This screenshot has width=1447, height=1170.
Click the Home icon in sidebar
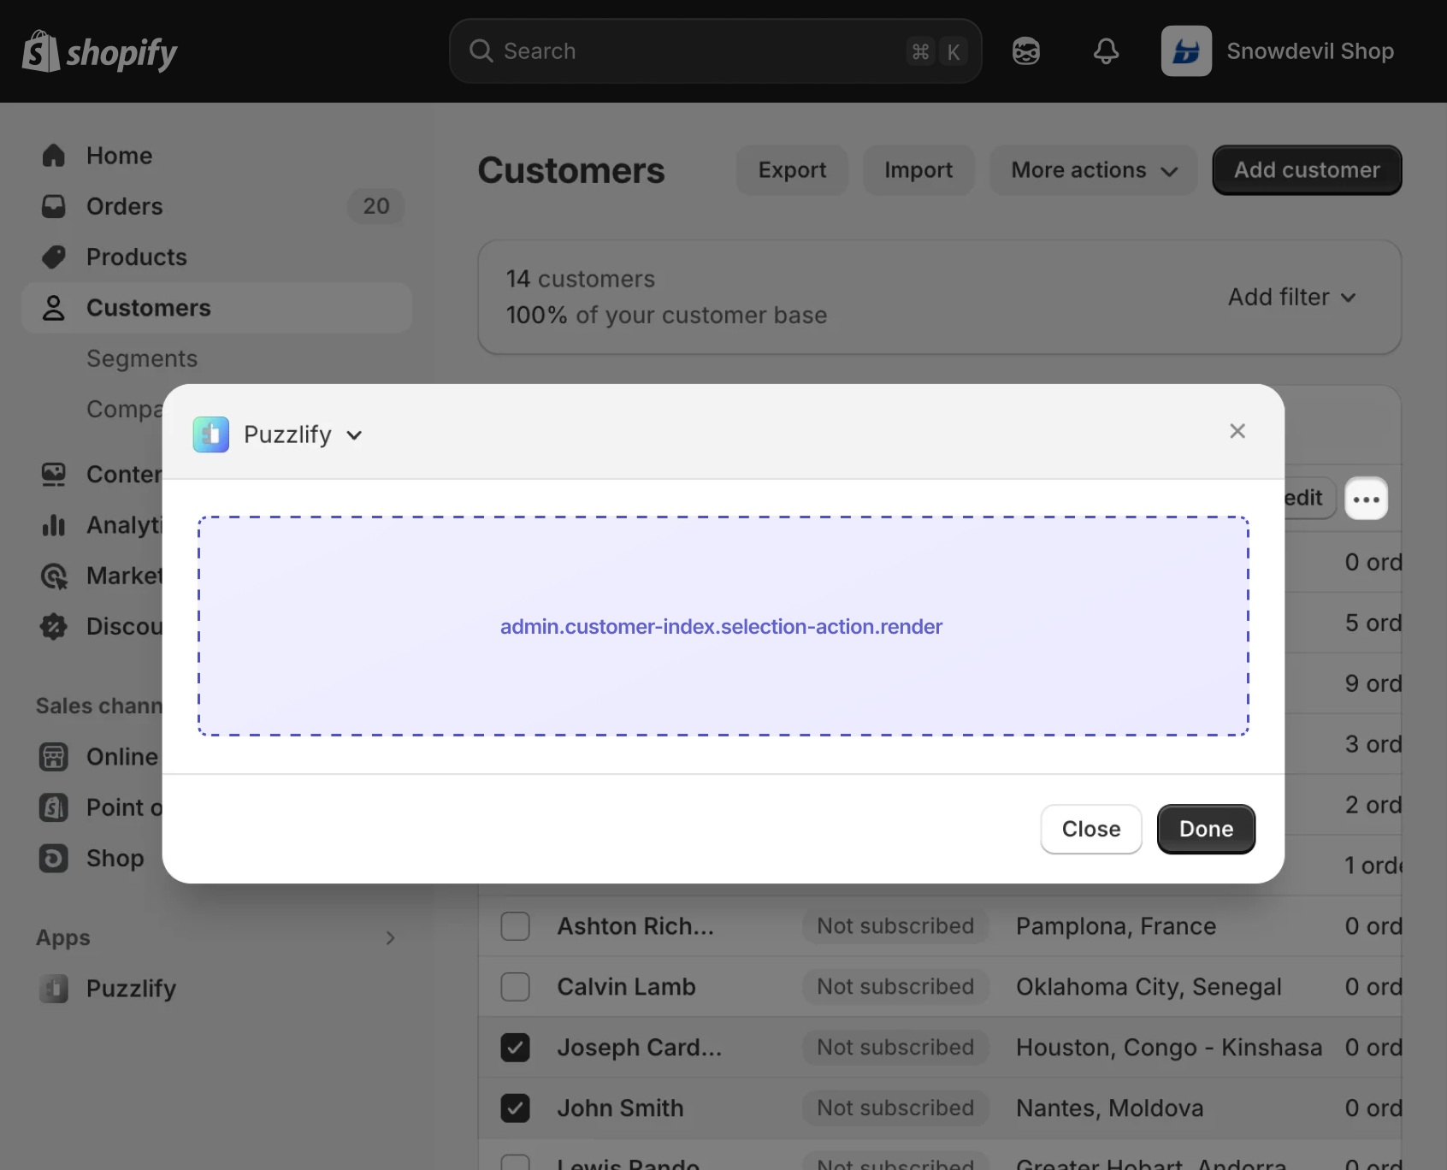pos(54,156)
